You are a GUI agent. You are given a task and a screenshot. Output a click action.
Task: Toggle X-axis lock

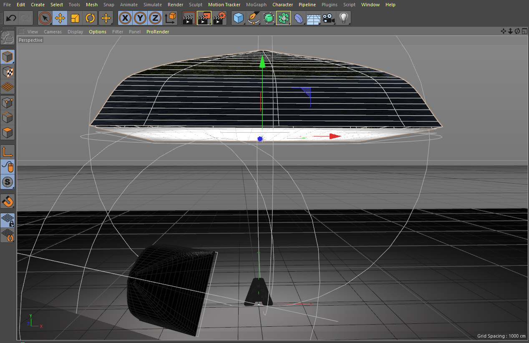point(126,18)
